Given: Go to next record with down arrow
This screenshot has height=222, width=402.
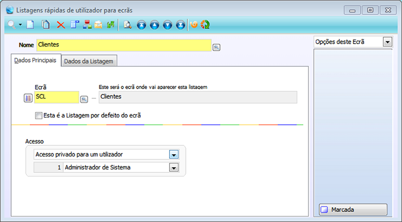Looking at the screenshot, I should [167, 25].
